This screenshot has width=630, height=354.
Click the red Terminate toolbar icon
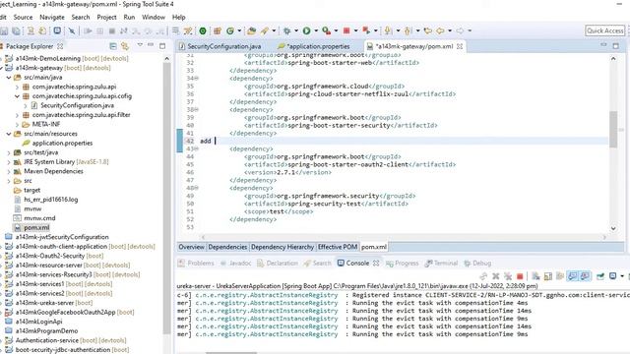pos(346,30)
